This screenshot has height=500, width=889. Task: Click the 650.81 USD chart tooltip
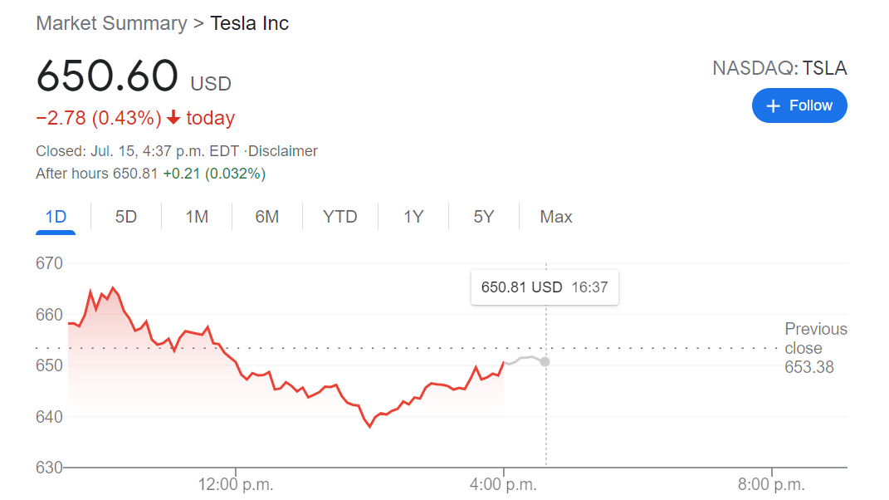545,287
